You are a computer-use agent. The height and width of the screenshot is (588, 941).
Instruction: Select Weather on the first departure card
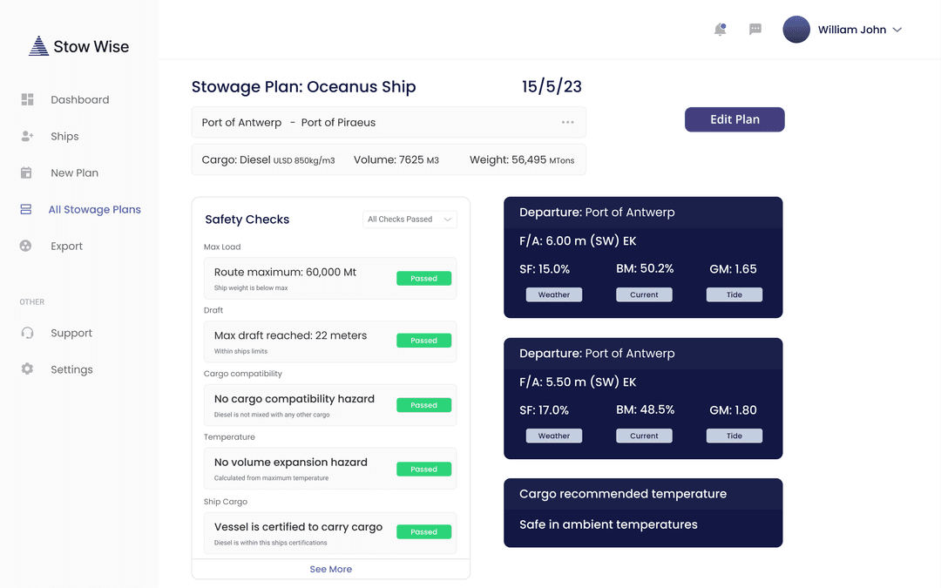coord(554,294)
